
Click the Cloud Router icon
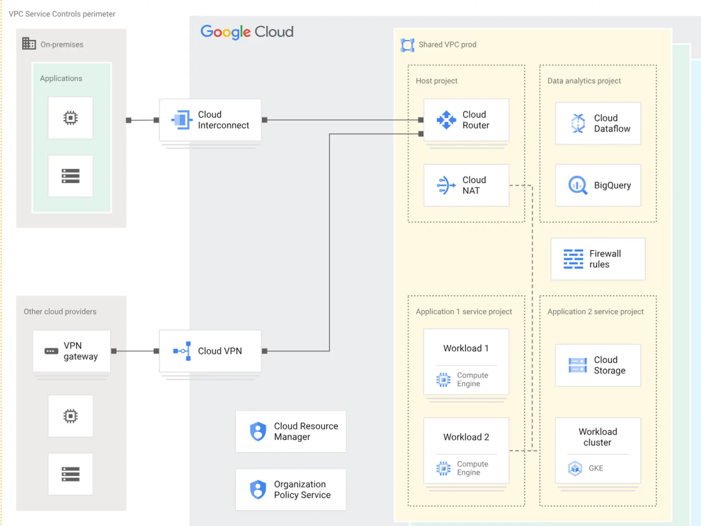446,120
